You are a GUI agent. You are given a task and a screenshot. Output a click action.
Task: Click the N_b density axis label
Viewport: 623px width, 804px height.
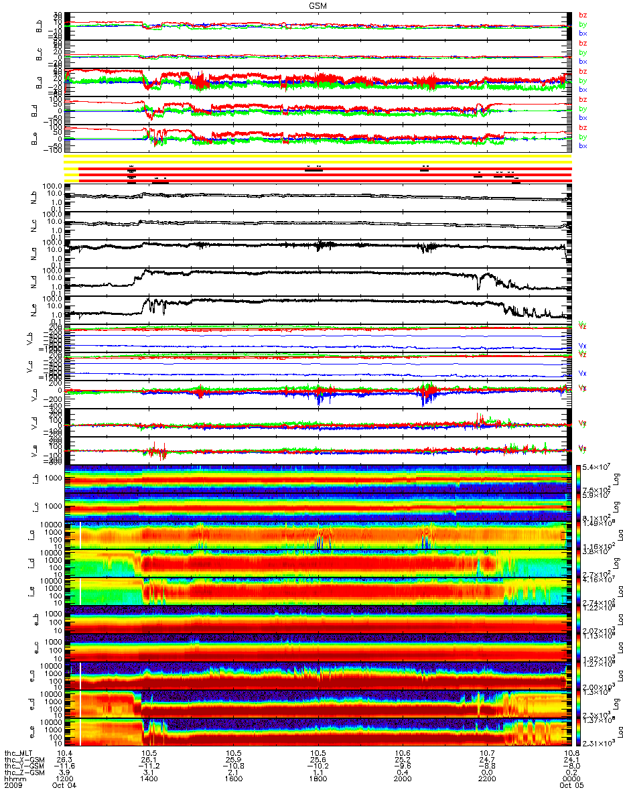[32, 198]
